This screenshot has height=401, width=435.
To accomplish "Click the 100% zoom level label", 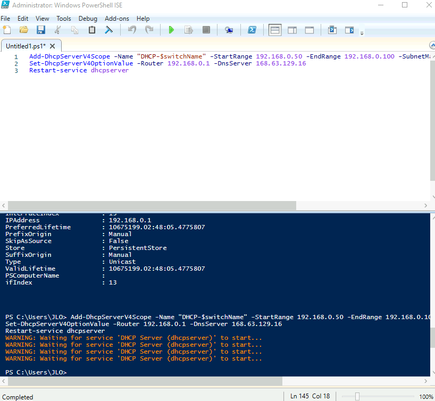I will (x=426, y=397).
